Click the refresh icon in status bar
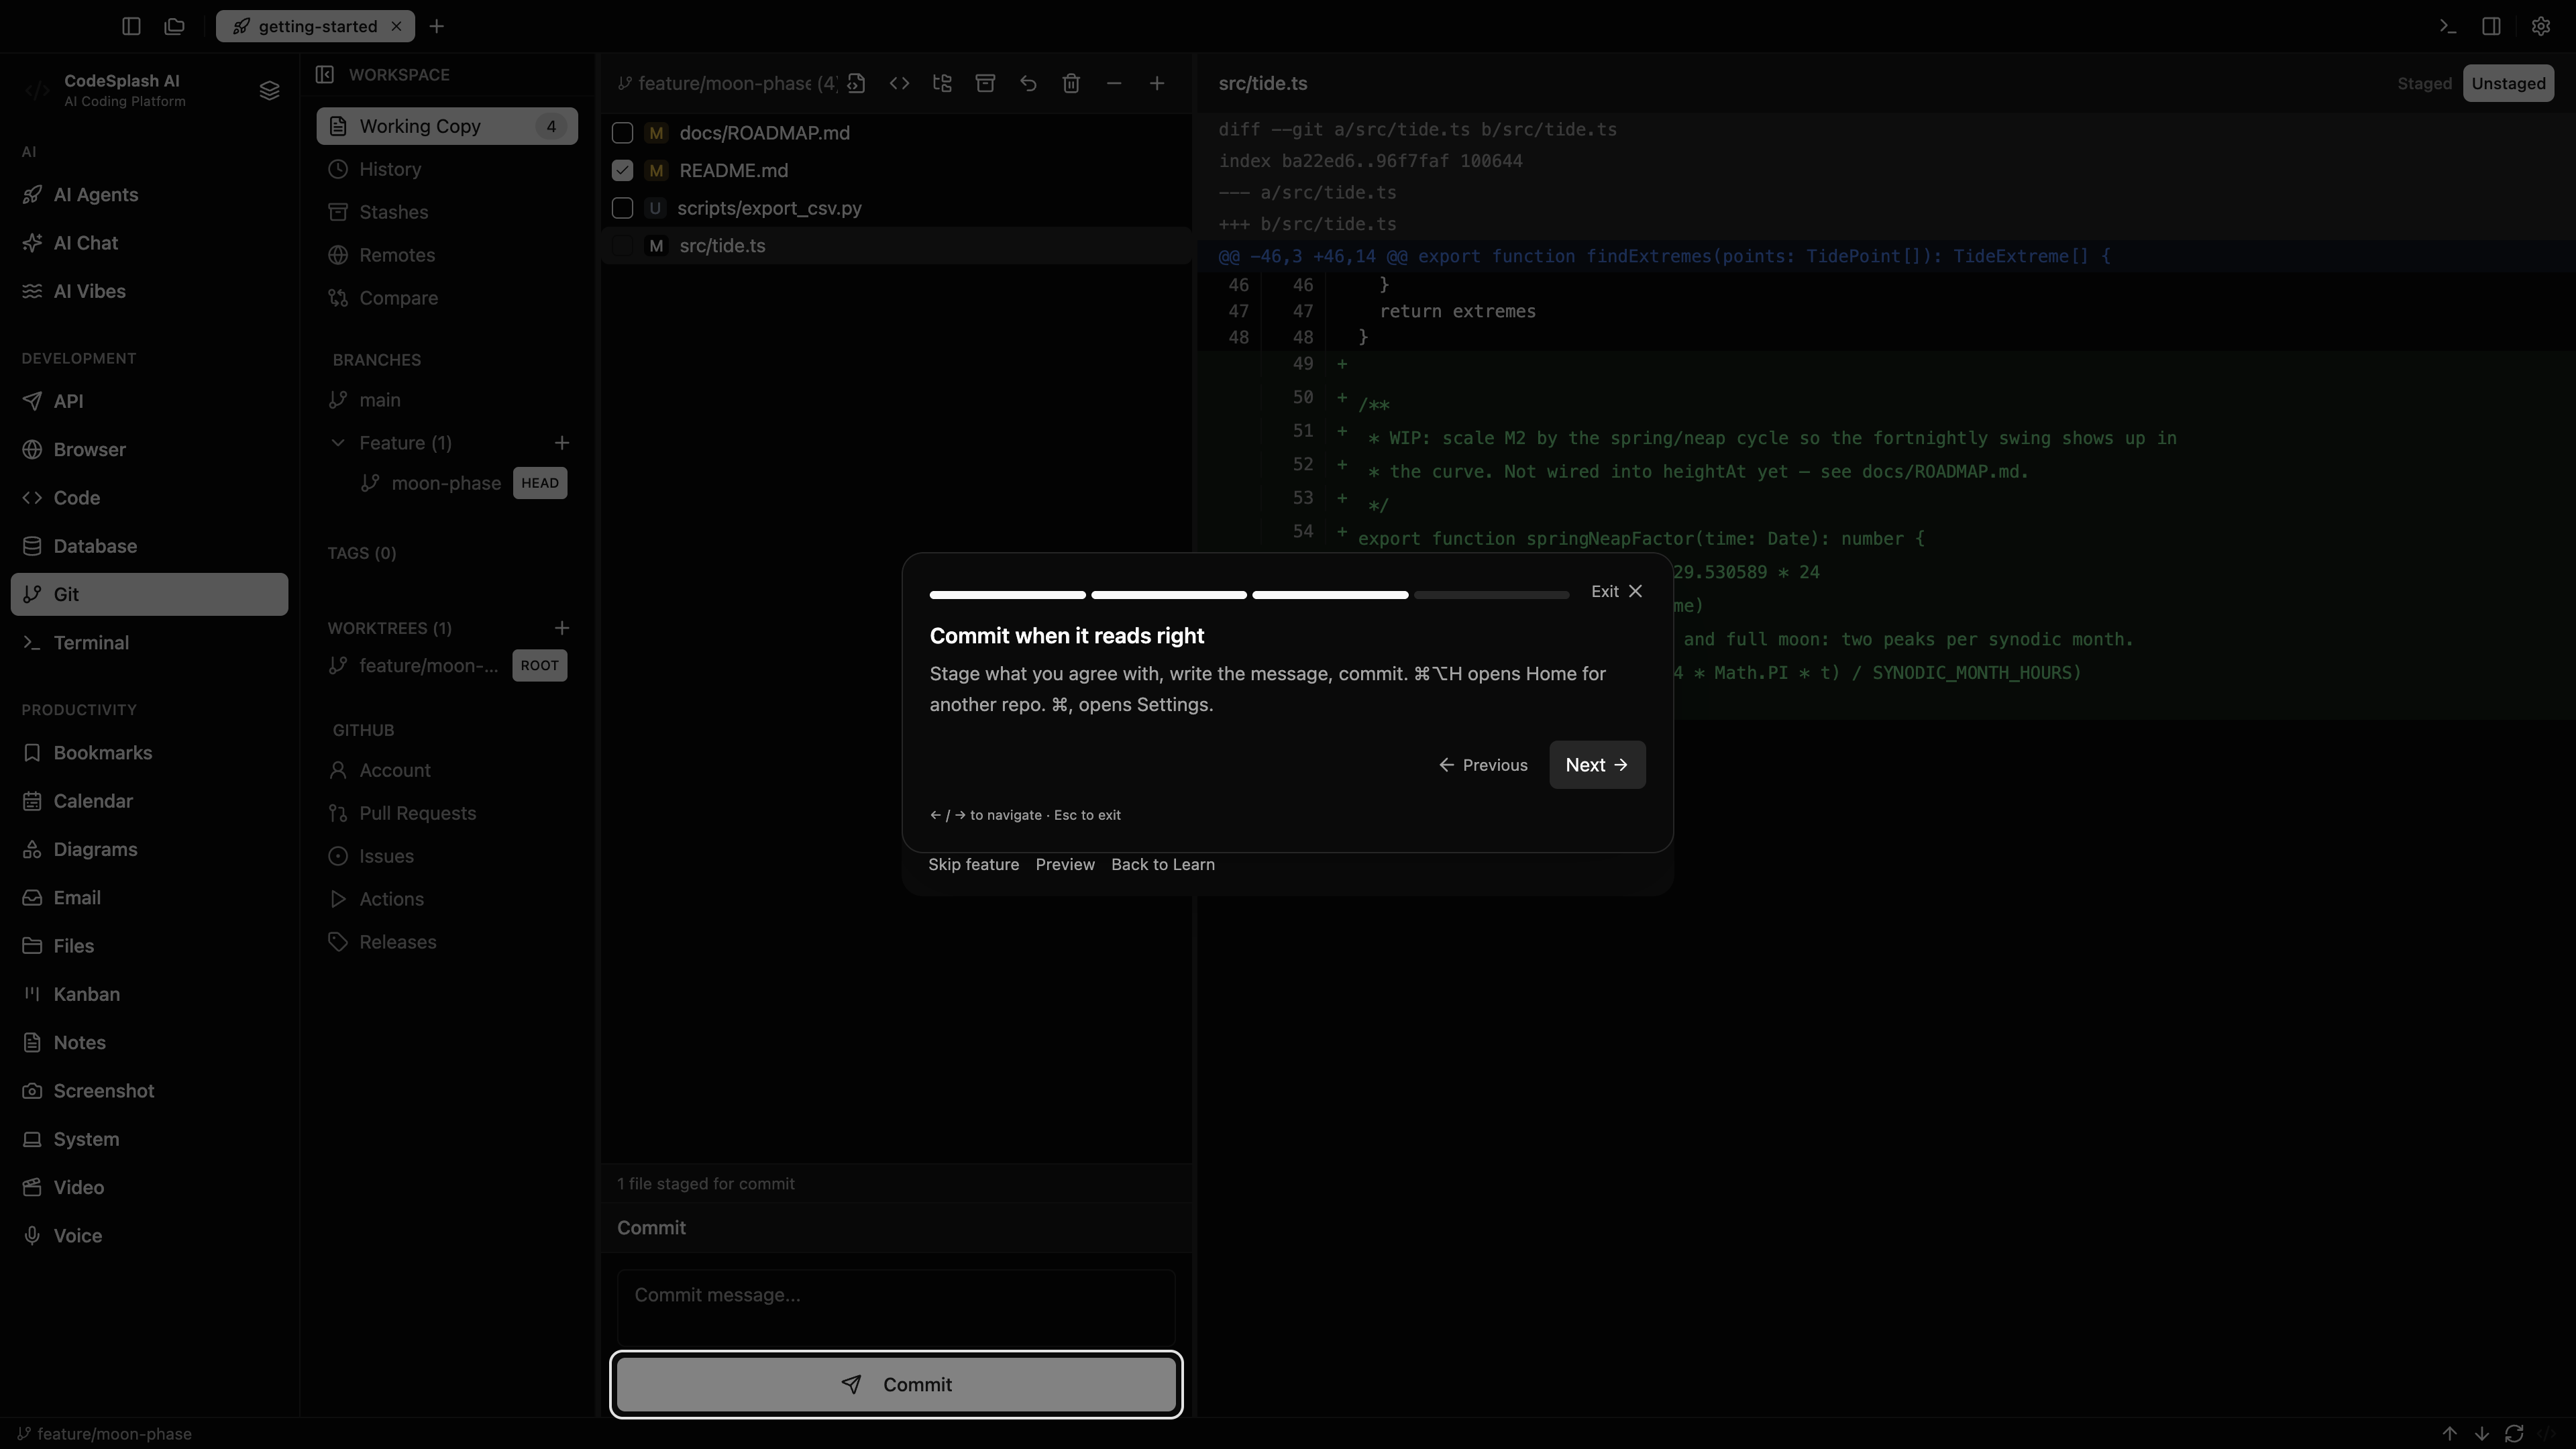Image resolution: width=2576 pixels, height=1449 pixels. (2514, 1433)
